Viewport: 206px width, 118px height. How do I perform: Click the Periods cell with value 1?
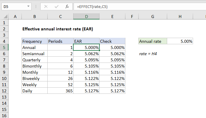pos(60,47)
